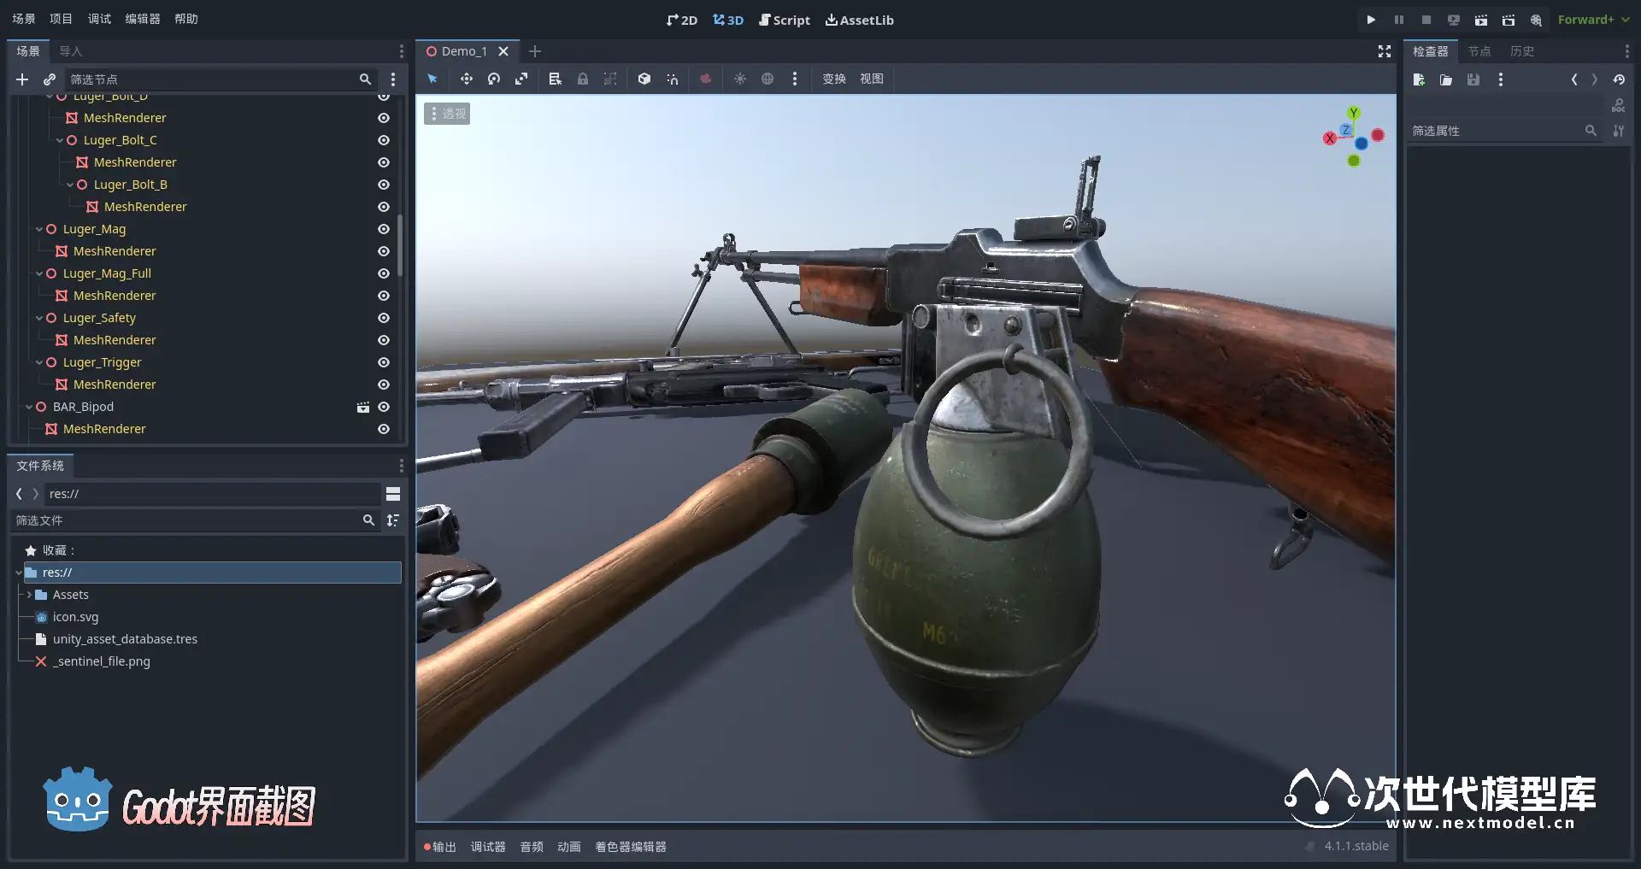Toggle visibility of the BAR_Bipod node

(384, 407)
